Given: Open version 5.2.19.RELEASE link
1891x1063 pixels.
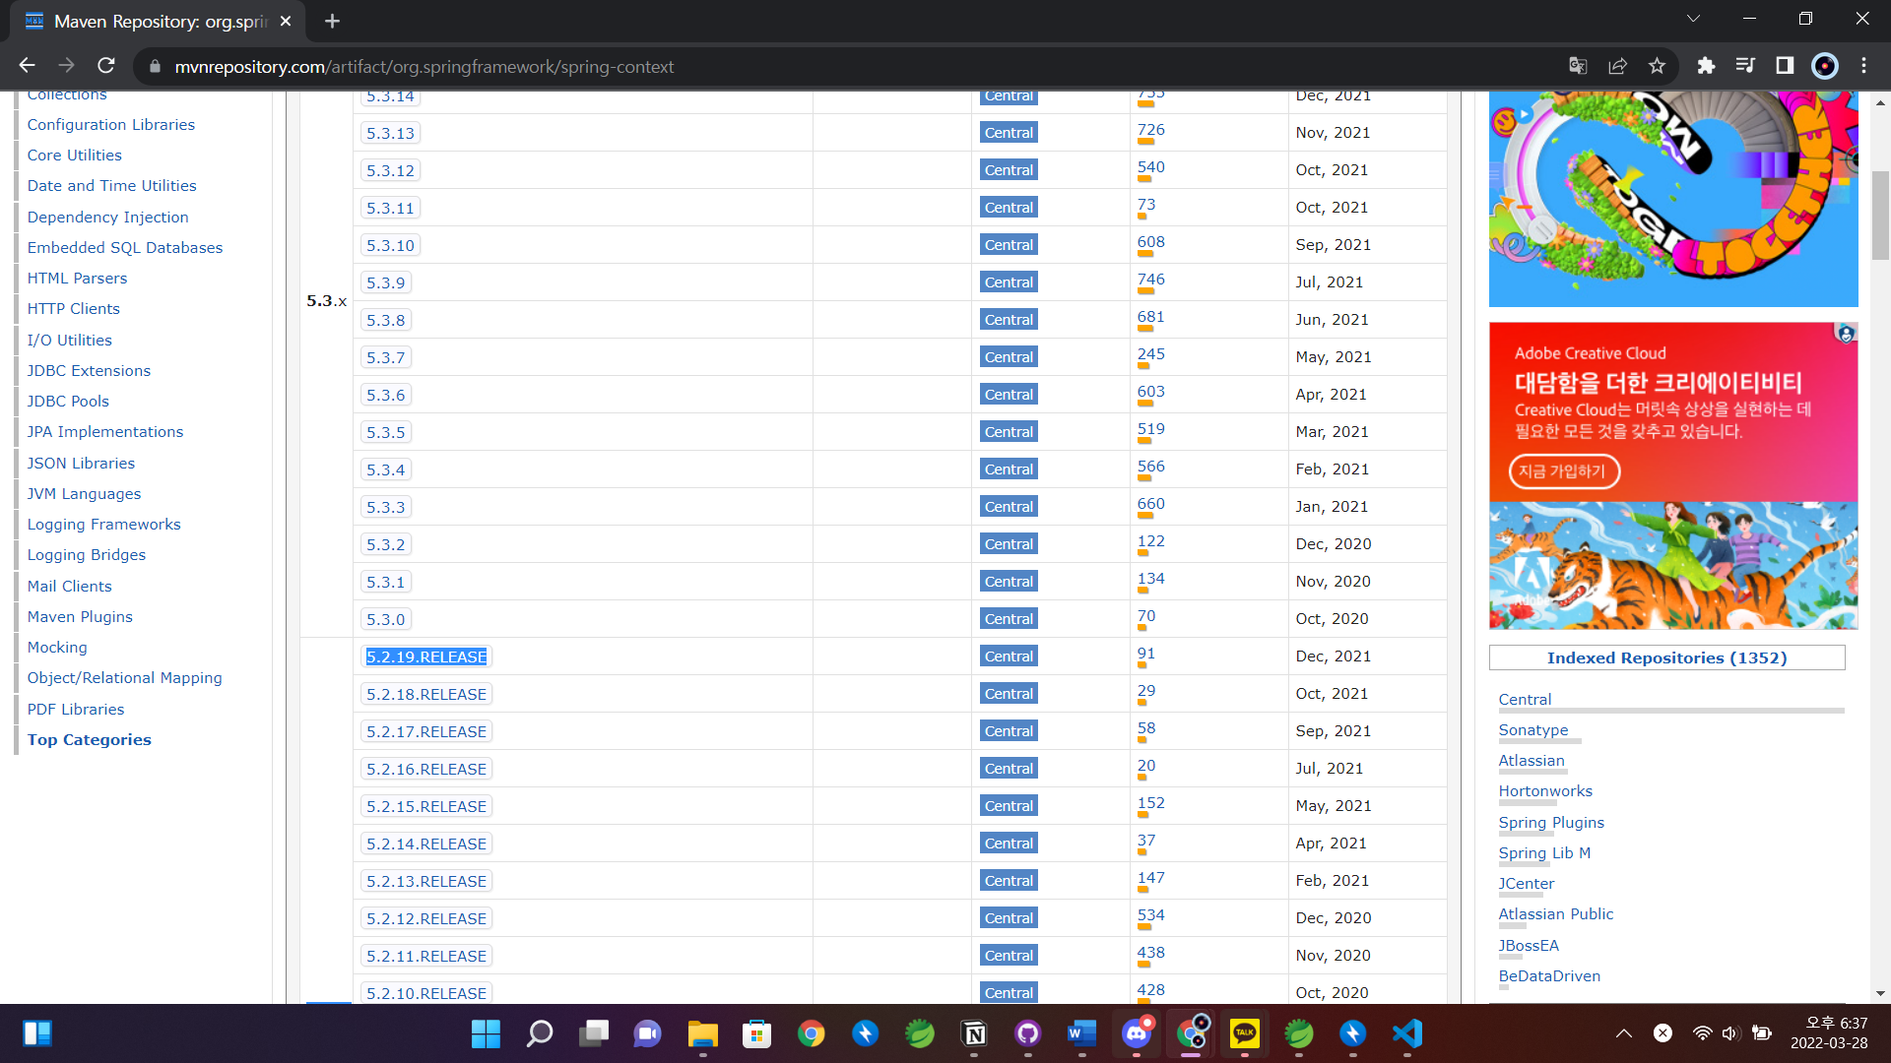Looking at the screenshot, I should tap(426, 657).
